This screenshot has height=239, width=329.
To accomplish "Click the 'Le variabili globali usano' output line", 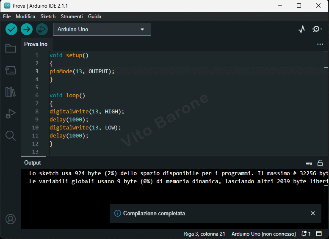I will point(179,181).
